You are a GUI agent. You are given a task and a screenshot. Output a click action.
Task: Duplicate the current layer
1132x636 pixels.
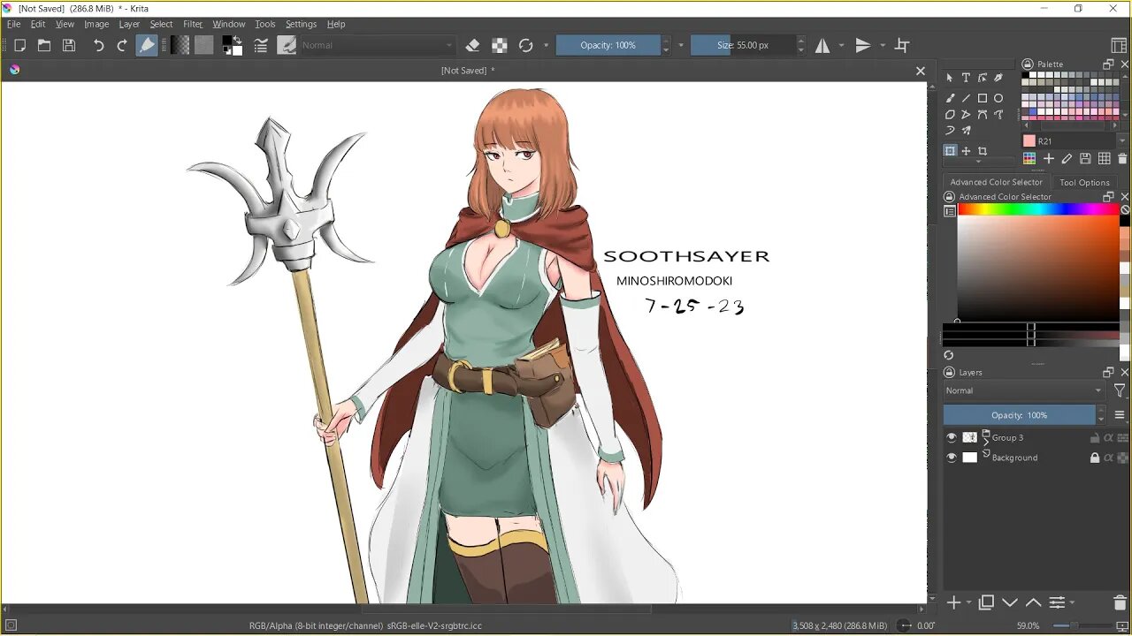(x=986, y=602)
